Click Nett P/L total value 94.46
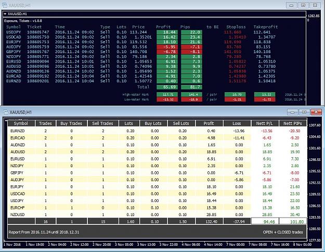Viewport: 325px width, 252px height. (x=269, y=222)
